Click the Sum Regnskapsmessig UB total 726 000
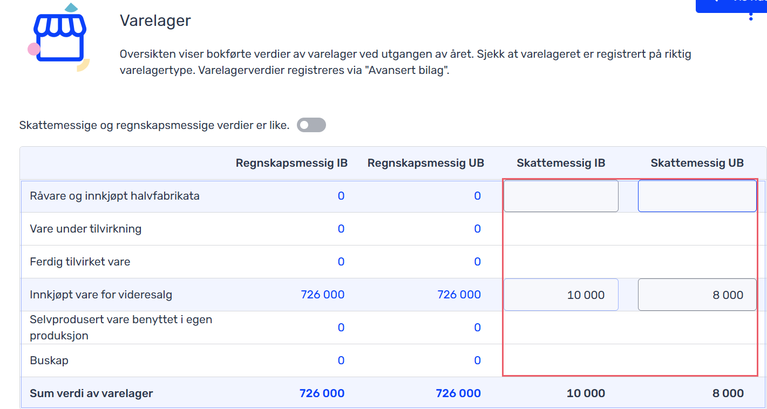The width and height of the screenshot is (767, 409). (x=458, y=393)
